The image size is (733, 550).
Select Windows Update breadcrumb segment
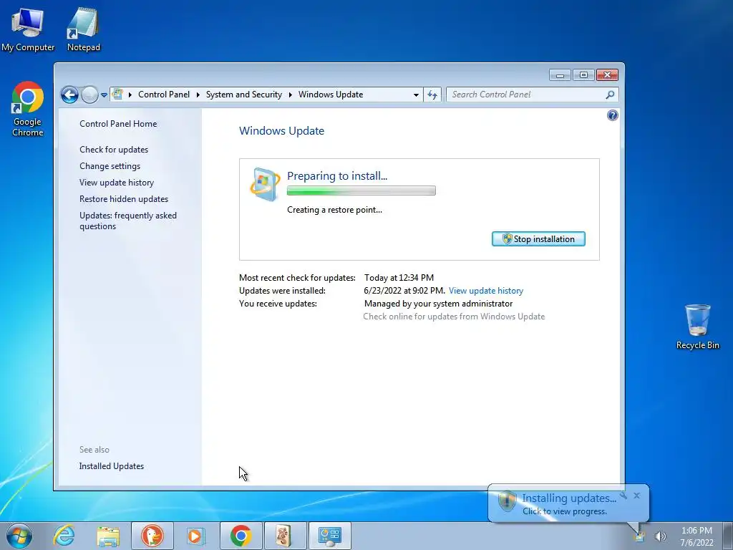[x=331, y=95]
